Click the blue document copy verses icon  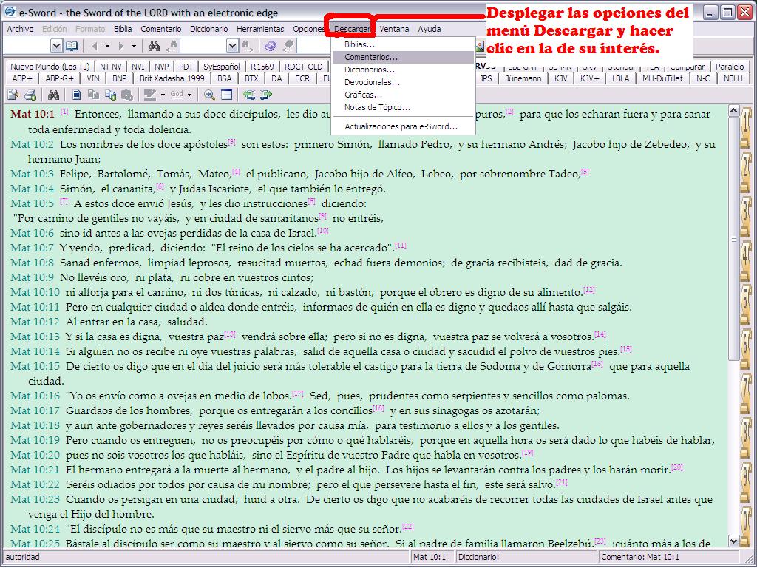point(76,95)
